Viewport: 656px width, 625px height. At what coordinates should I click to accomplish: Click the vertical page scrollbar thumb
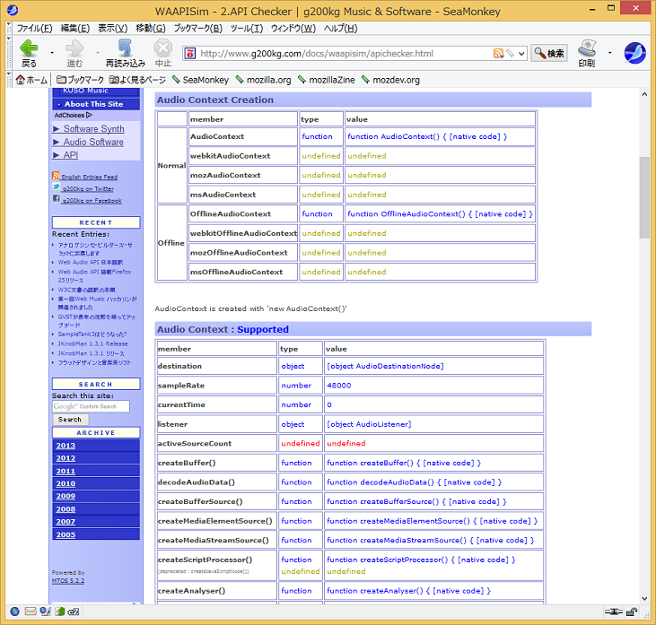pos(644,197)
